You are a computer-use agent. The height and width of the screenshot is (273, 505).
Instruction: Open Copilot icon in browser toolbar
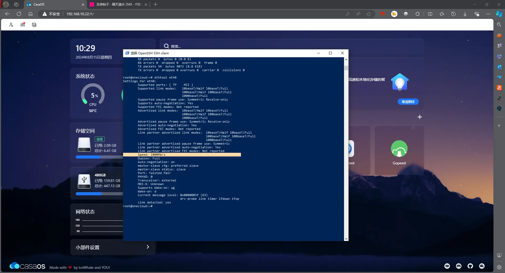click(499, 14)
